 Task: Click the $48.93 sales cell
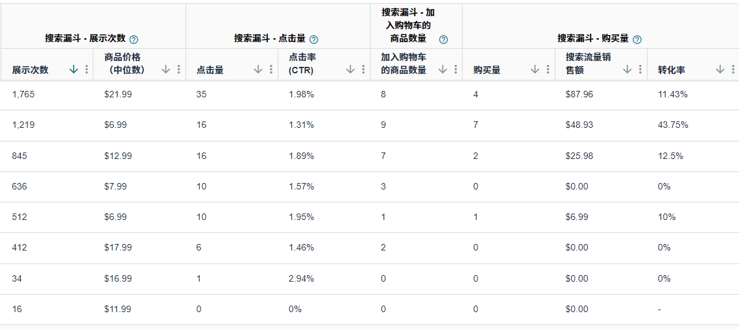click(579, 125)
